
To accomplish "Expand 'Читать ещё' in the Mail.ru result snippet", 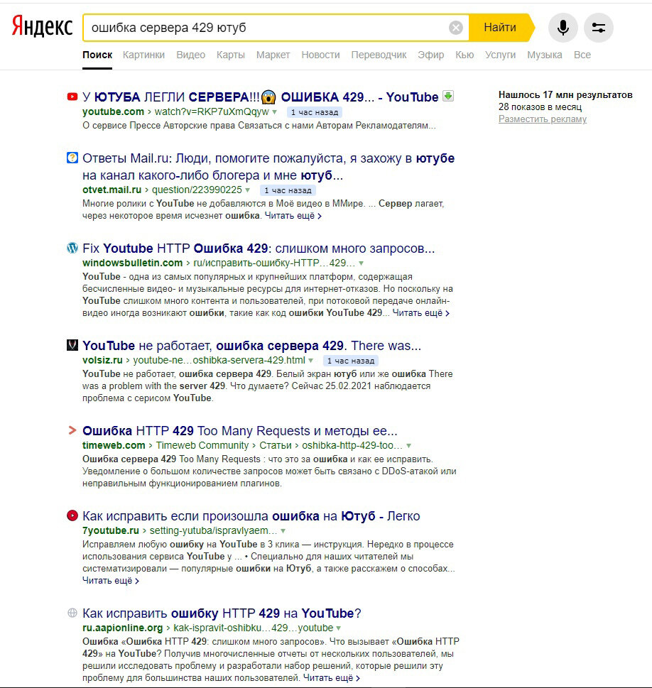I will (x=293, y=216).
